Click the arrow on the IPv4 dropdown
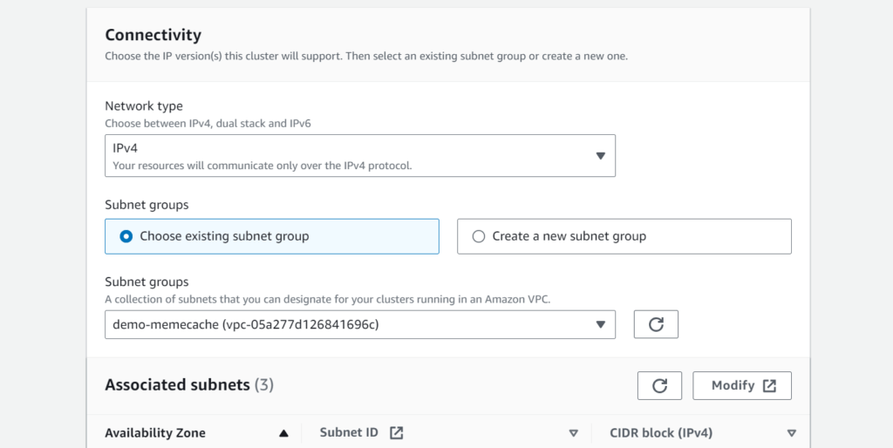This screenshot has width=893, height=448. (x=600, y=156)
